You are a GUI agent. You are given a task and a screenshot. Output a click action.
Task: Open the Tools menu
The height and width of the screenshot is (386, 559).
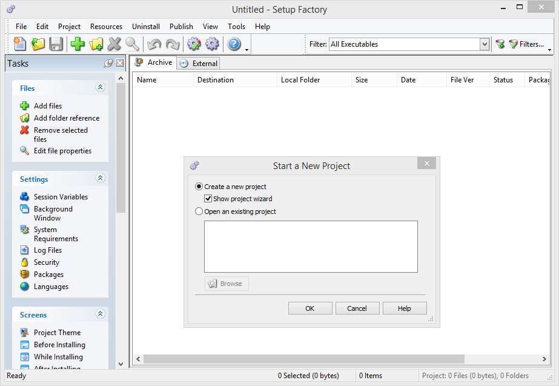tap(236, 27)
